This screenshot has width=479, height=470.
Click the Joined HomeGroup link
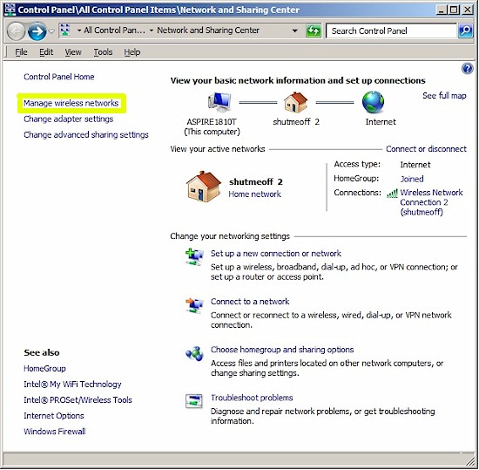tap(412, 179)
